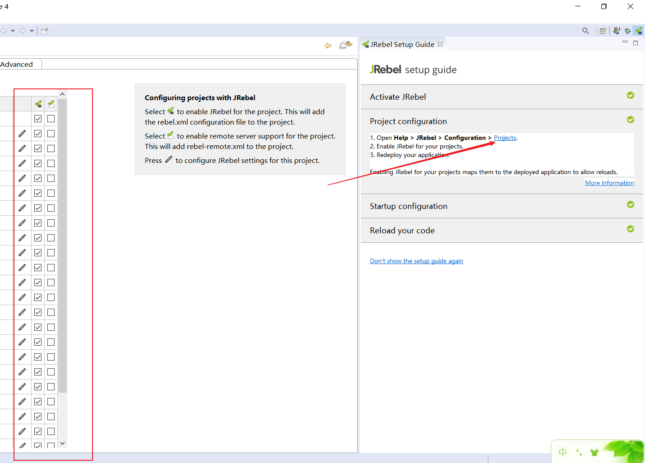Click green checkmark beside Reload your code
The image size is (645, 463).
[x=631, y=229]
